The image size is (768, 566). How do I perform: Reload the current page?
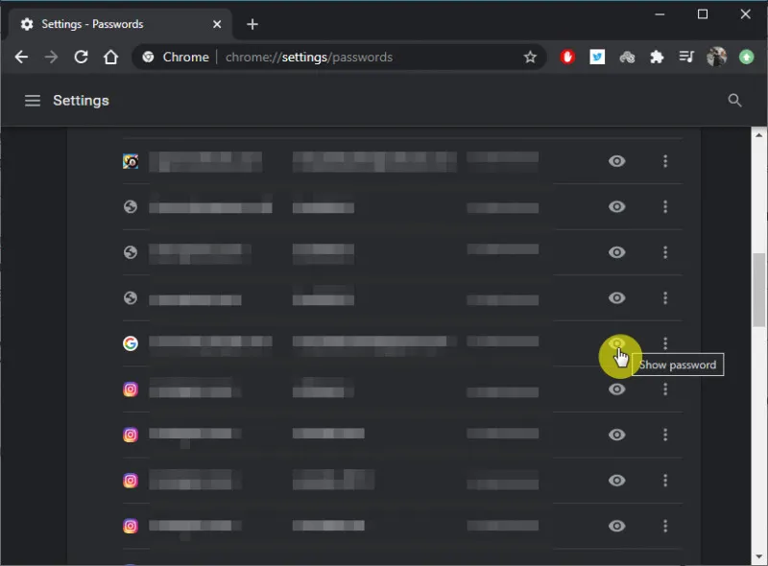pyautogui.click(x=82, y=58)
